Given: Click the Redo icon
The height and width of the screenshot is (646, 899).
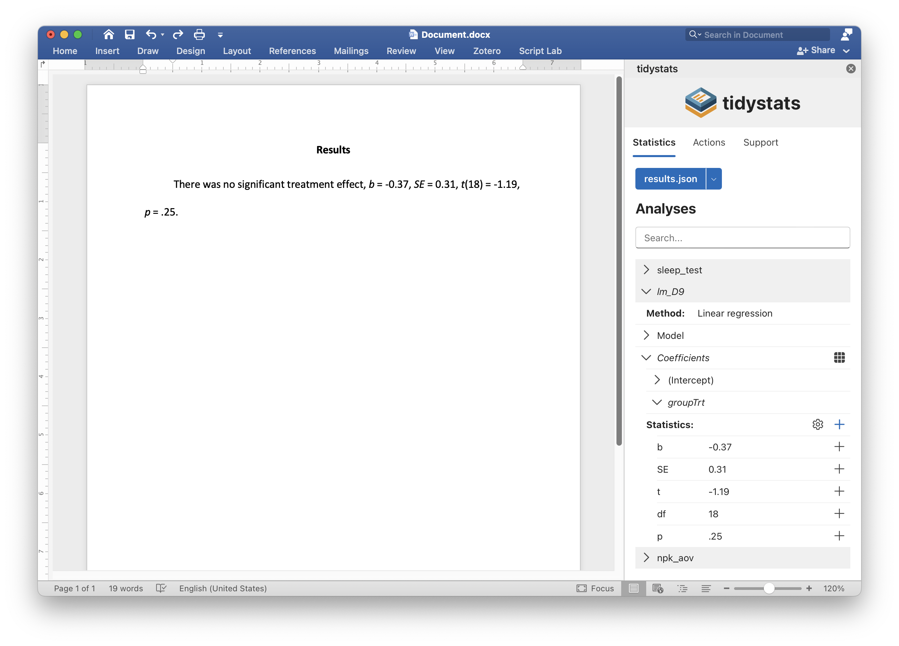Looking at the screenshot, I should tap(177, 34).
